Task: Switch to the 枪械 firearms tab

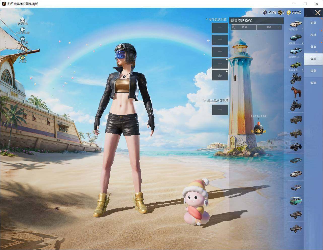Action: [x=313, y=35]
